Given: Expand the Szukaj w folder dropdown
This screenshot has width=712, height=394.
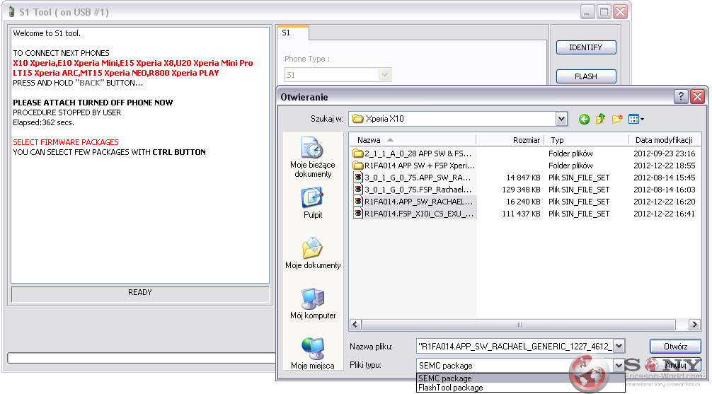Looking at the screenshot, I should pyautogui.click(x=561, y=119).
